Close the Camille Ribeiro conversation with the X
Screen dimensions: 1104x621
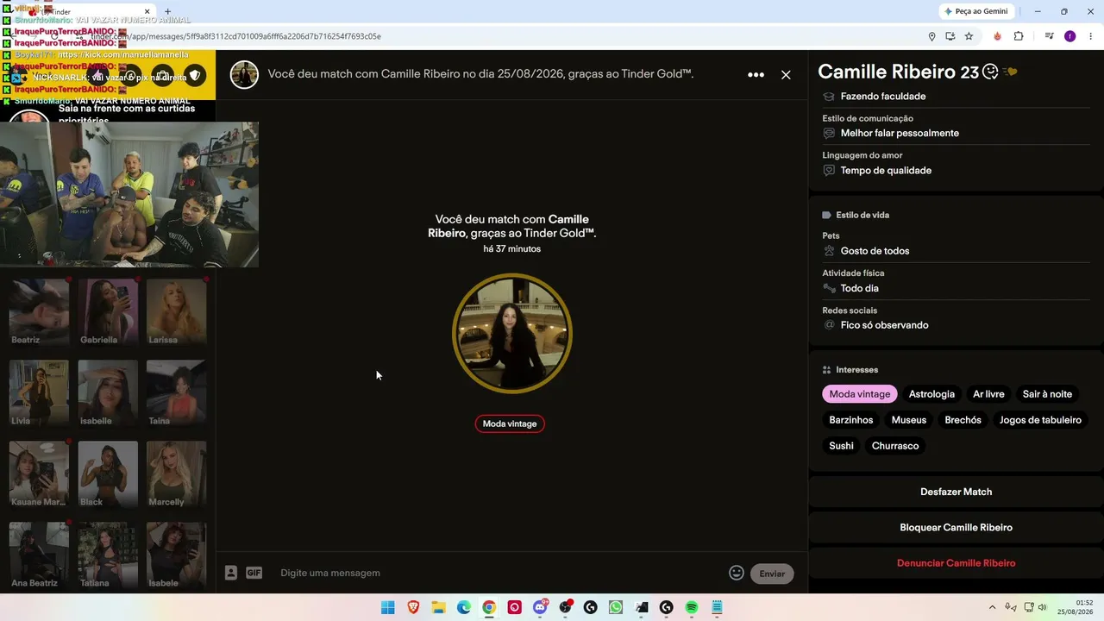pos(786,75)
